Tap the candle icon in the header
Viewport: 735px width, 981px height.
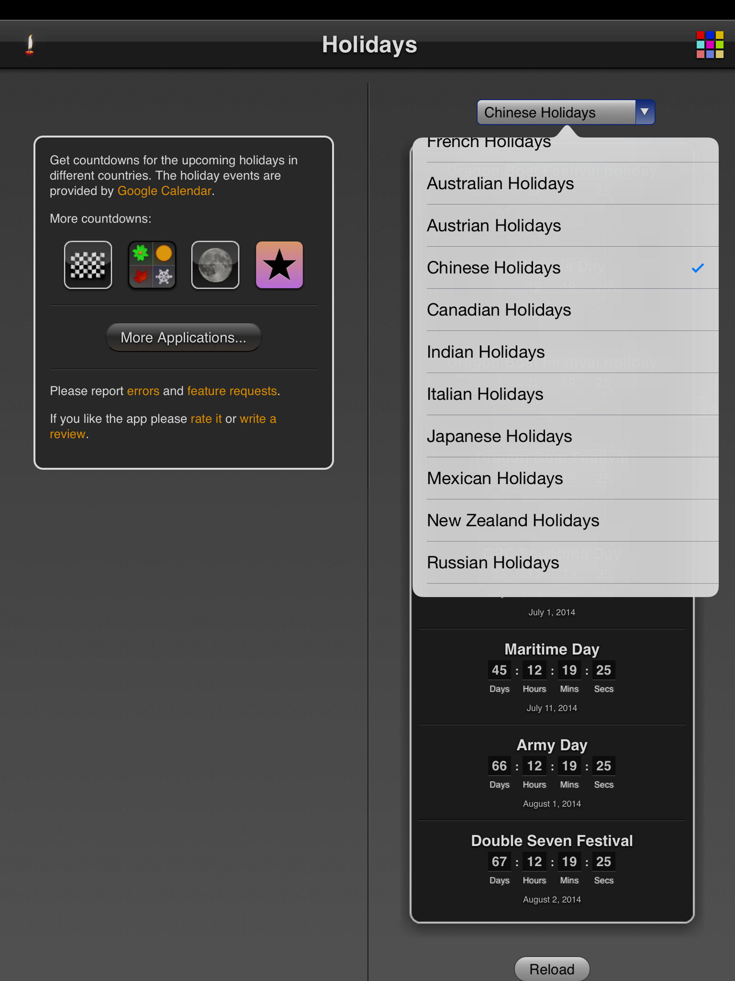30,45
